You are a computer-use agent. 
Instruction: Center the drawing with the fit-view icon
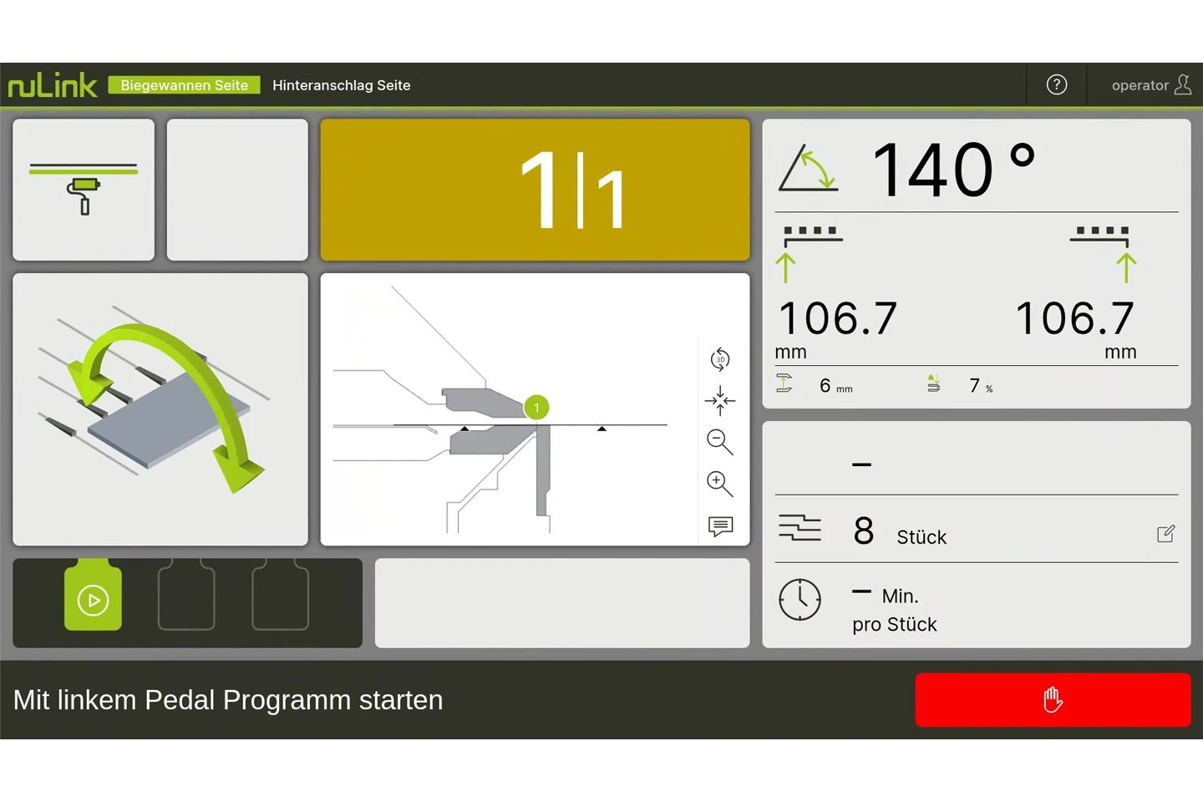point(720,401)
